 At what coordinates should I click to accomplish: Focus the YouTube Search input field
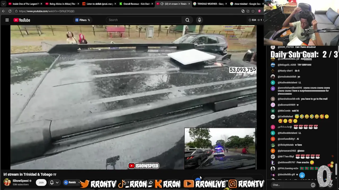(144, 20)
